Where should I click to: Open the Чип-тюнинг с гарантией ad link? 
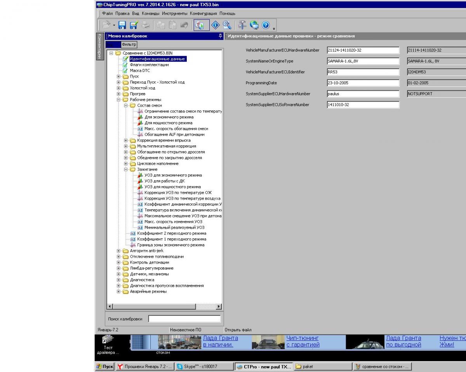pyautogui.click(x=303, y=341)
